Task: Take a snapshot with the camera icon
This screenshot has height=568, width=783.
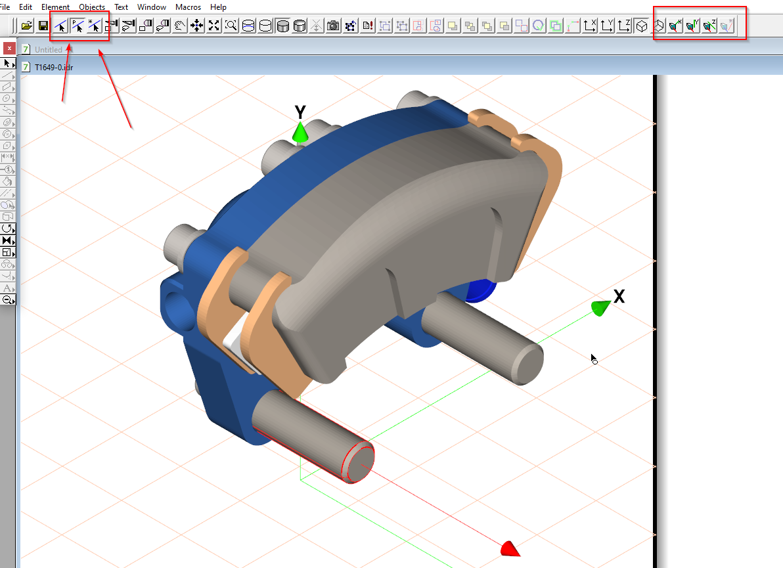Action: pyautogui.click(x=332, y=26)
